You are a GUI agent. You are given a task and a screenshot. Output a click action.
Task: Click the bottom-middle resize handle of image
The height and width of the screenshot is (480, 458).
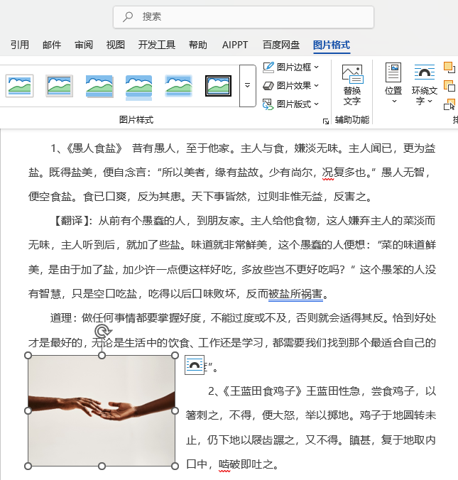click(x=102, y=467)
